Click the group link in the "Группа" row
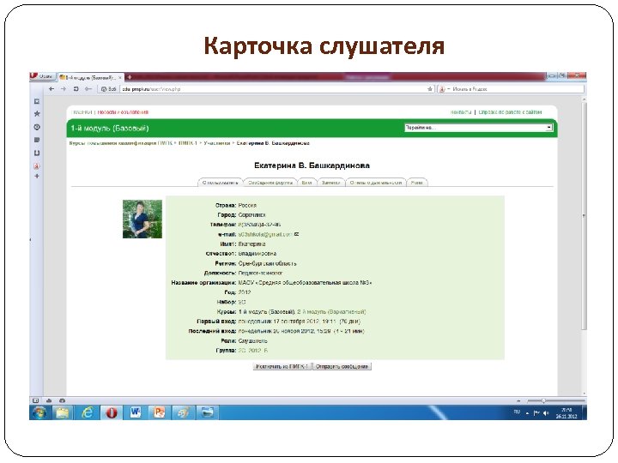 coord(253,351)
